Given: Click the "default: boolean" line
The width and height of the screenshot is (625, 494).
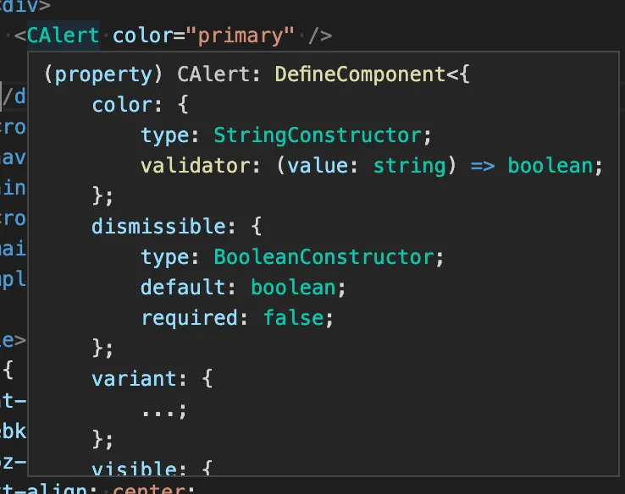Looking at the screenshot, I should coord(243,288).
